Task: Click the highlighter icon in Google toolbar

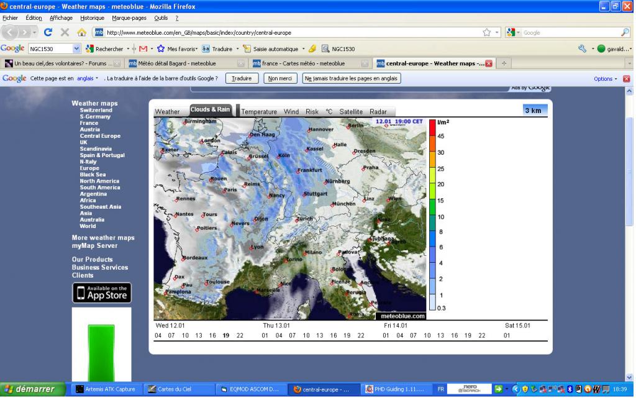Action: pyautogui.click(x=312, y=48)
